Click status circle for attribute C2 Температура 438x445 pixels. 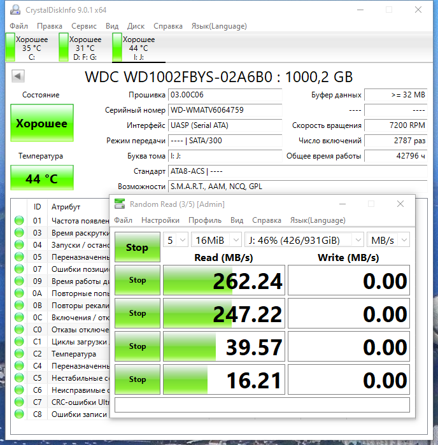pos(19,353)
